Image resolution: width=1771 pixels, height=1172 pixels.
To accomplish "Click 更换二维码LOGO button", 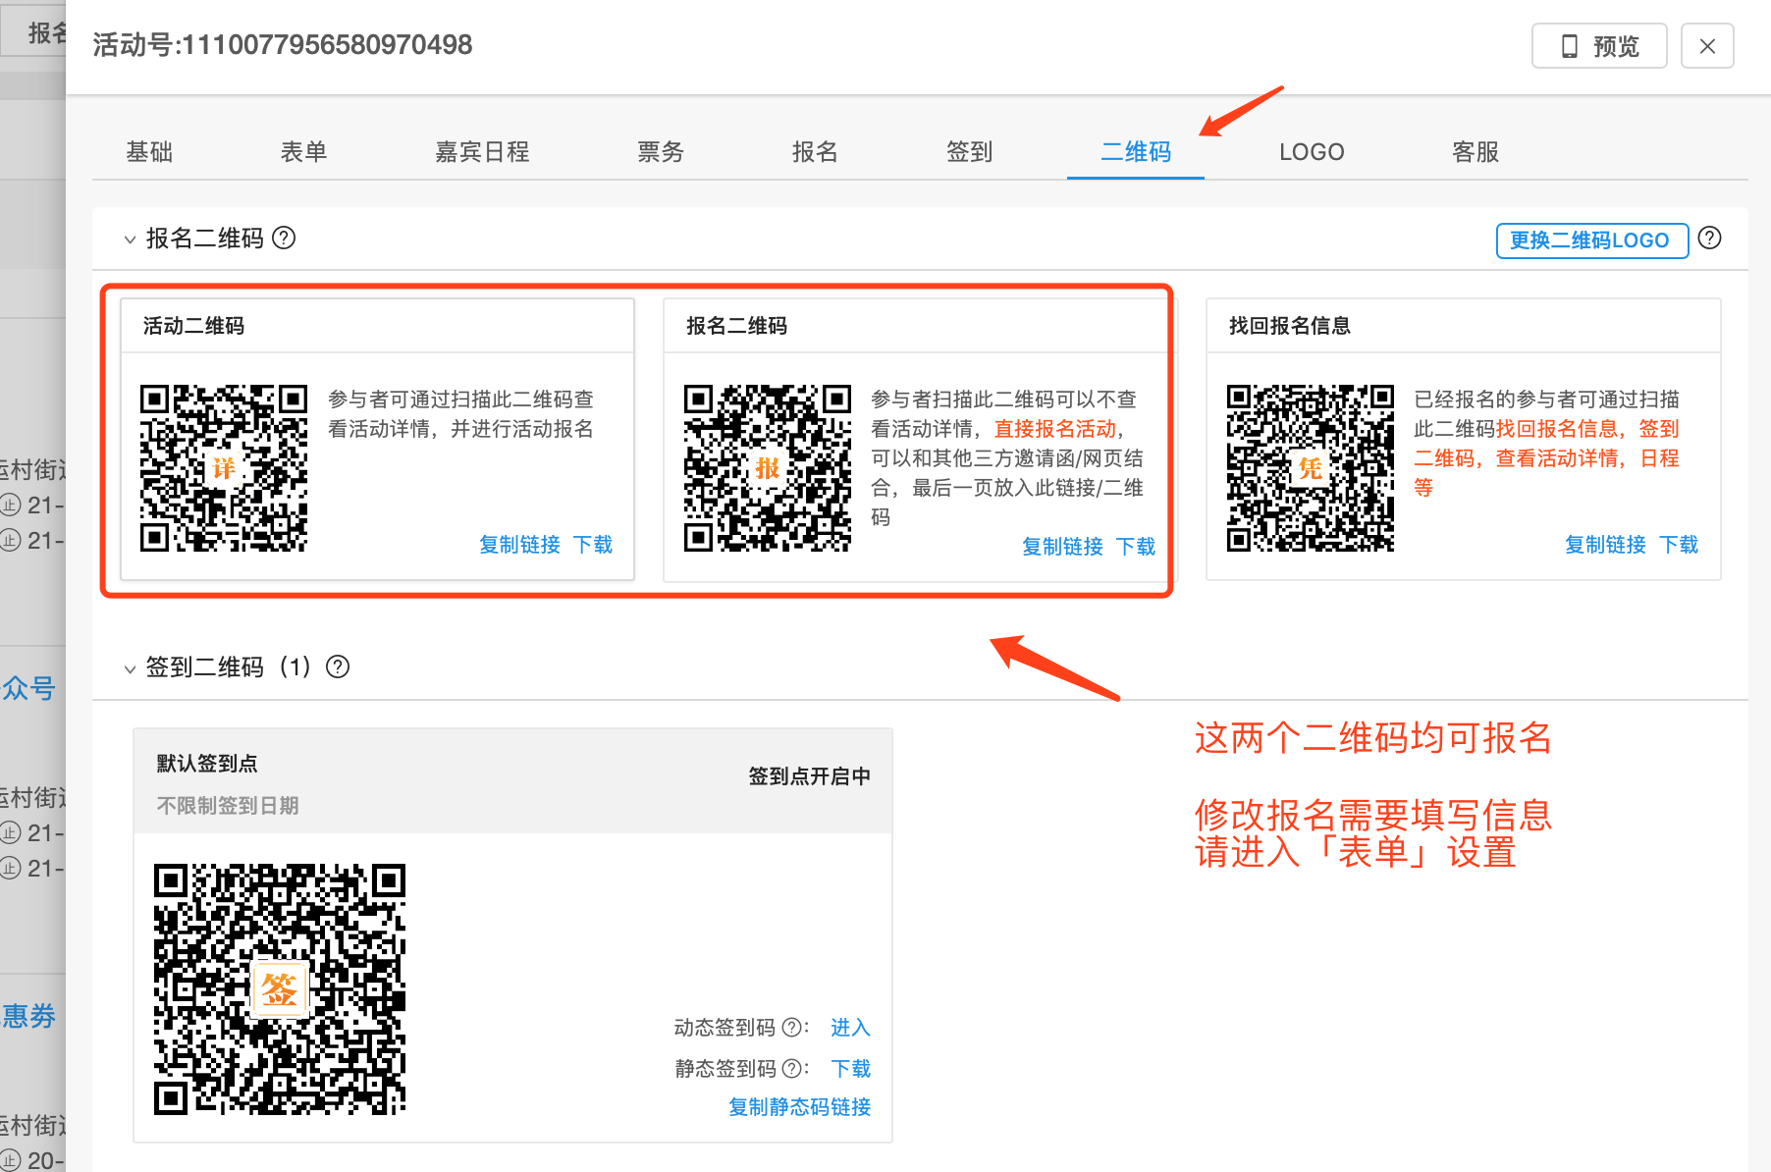I will pos(1591,240).
